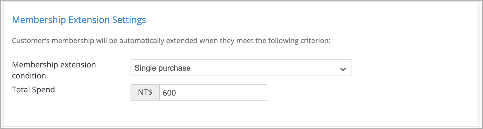This screenshot has height=129, width=483.
Task: Click the Total Spend label
Action: 33,90
